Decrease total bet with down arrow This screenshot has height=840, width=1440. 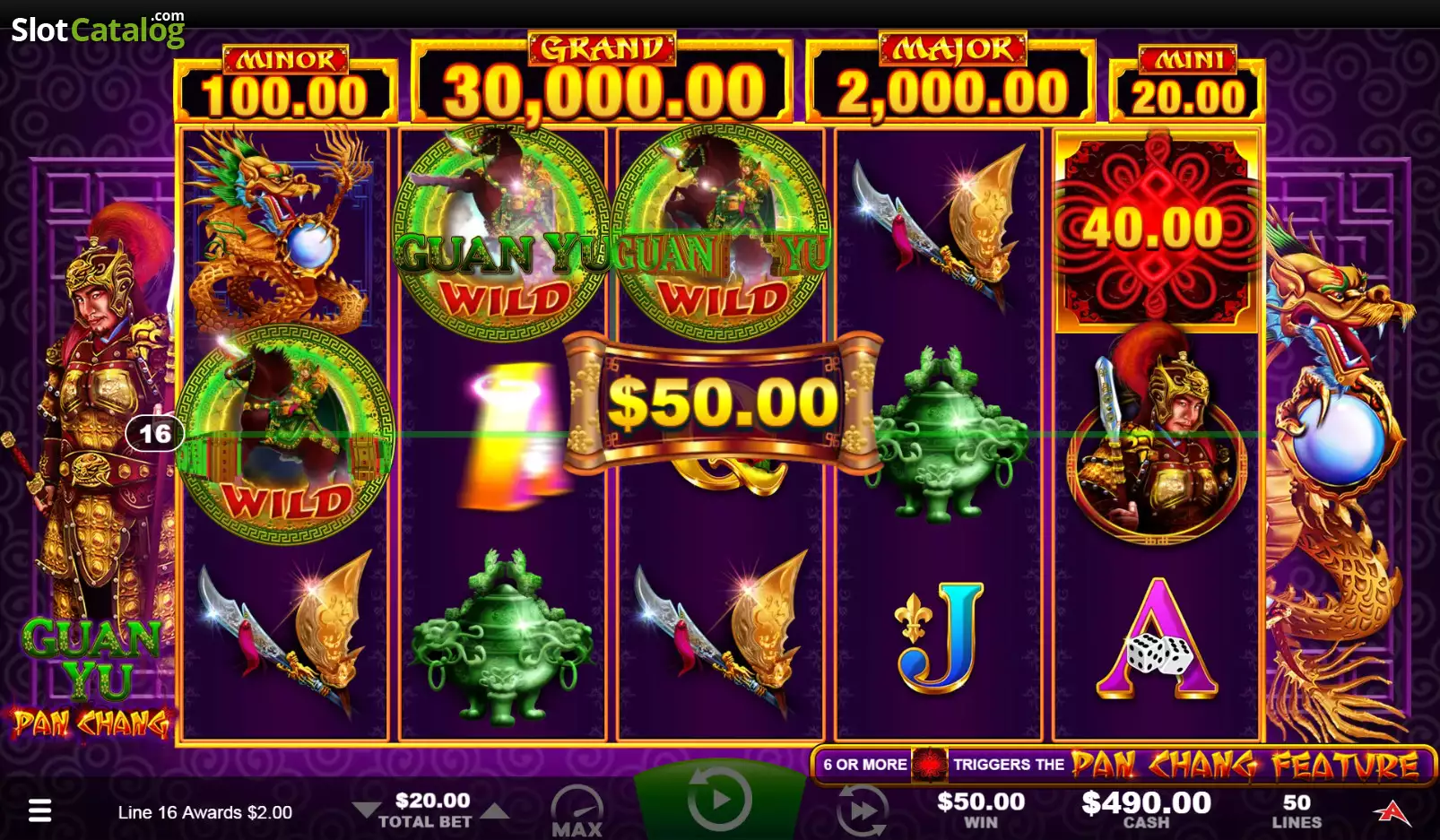366,811
